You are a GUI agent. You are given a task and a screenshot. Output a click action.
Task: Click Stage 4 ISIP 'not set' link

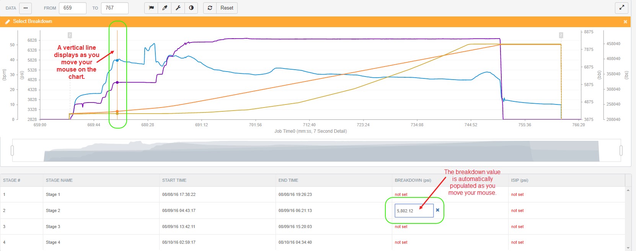[x=517, y=242]
